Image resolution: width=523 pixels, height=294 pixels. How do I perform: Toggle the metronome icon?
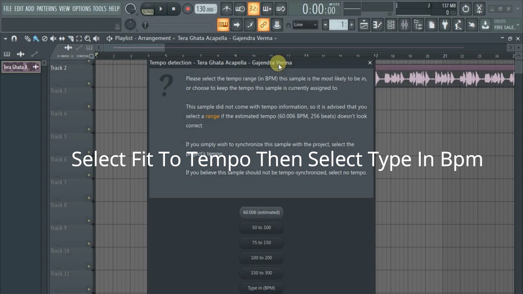click(227, 9)
